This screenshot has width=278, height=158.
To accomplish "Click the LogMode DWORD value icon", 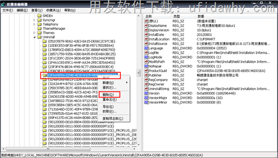I will (x=146, y=57).
